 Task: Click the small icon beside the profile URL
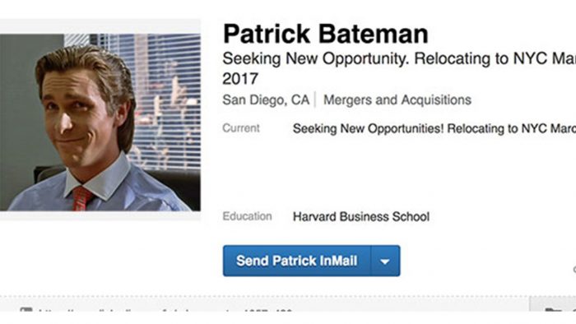pos(26,310)
